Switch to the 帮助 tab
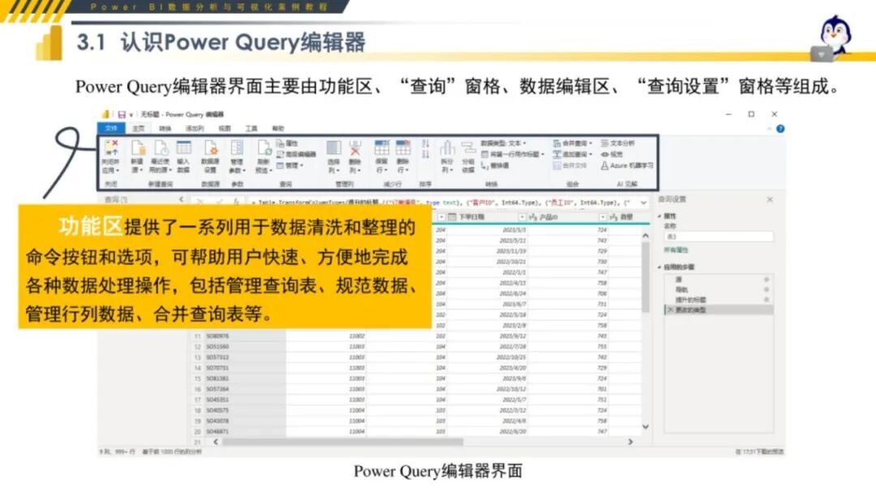876x493 pixels. [277, 128]
